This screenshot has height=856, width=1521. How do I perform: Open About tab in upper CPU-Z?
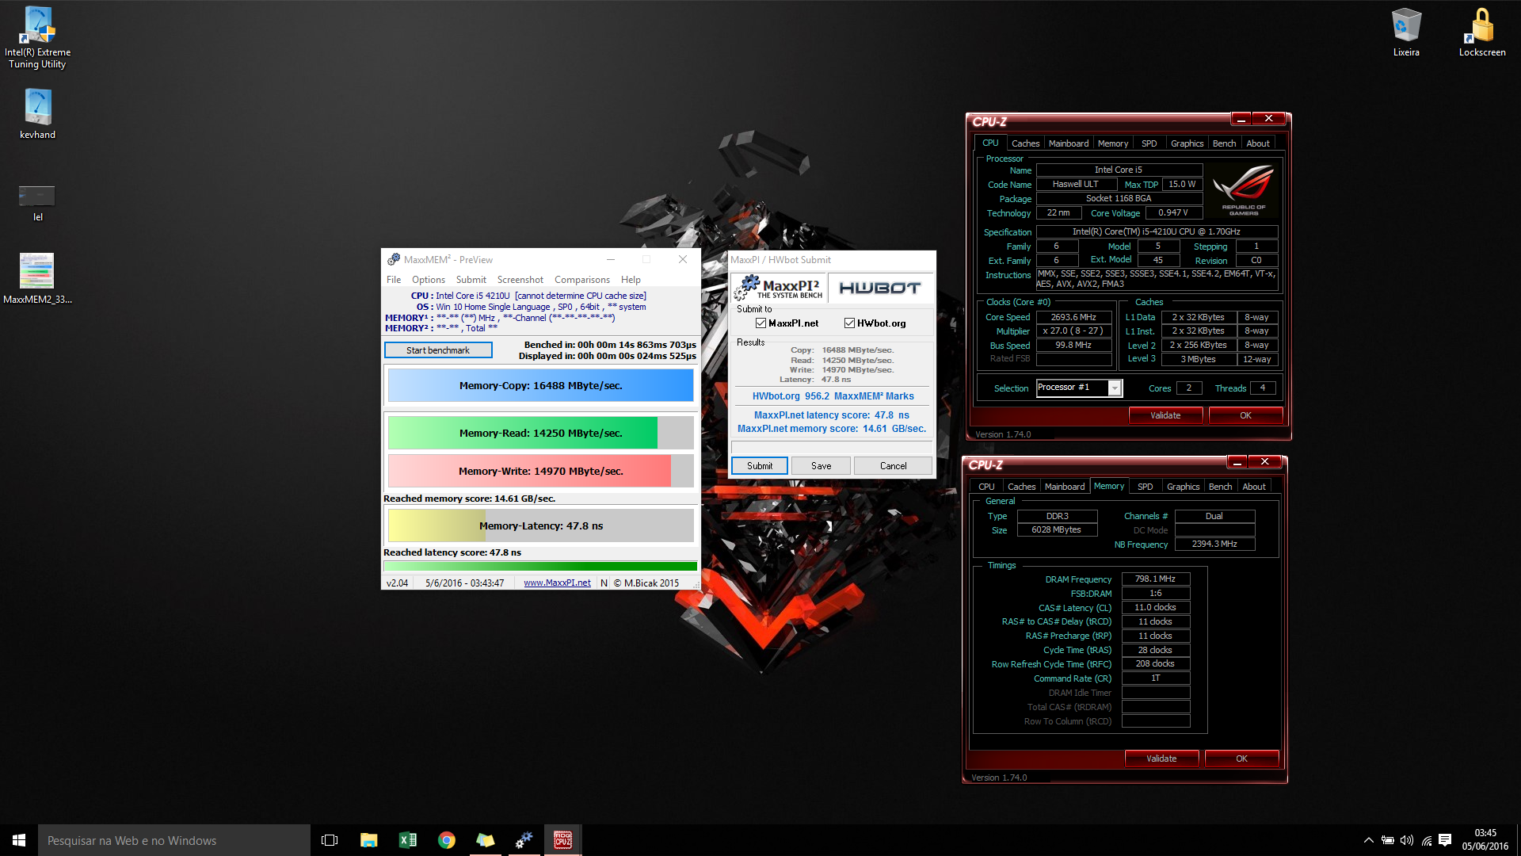tap(1258, 143)
